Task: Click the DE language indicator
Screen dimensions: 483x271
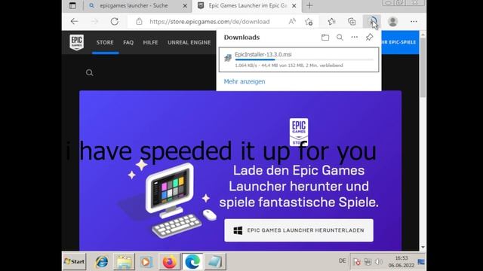Action: (x=342, y=261)
